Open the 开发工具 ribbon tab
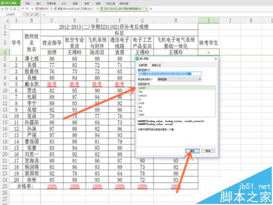 [110, 3]
